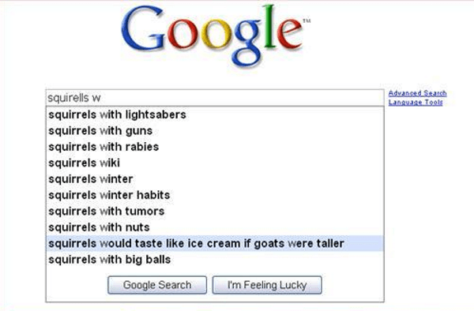This screenshot has width=474, height=311.
Task: Choose 'squirrels with nuts' suggestion
Action: pos(215,227)
